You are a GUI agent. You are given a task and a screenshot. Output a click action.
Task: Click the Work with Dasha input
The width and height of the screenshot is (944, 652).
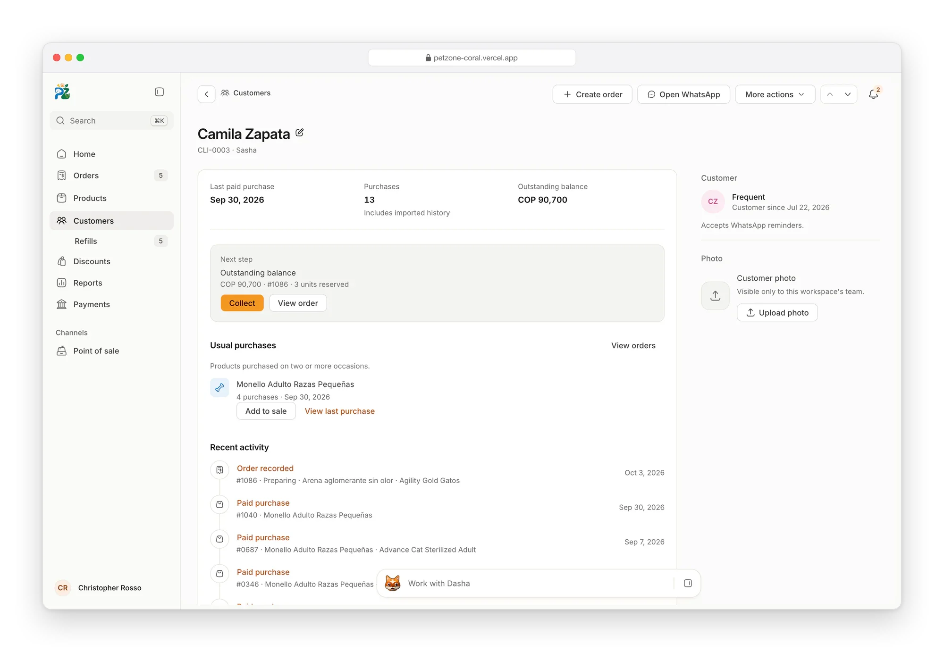(538, 584)
